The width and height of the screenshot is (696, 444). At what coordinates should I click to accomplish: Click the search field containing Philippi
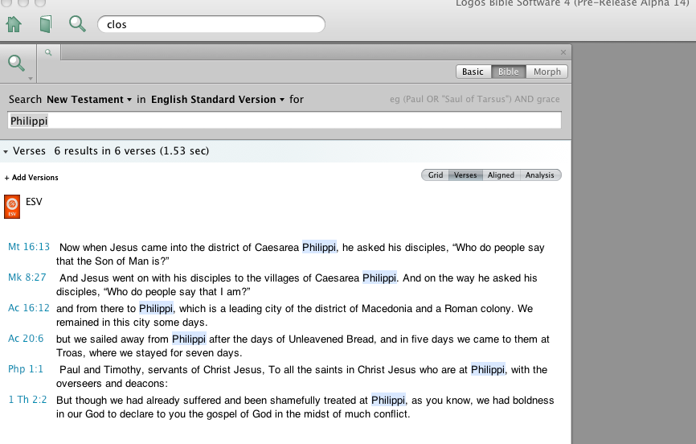(285, 121)
